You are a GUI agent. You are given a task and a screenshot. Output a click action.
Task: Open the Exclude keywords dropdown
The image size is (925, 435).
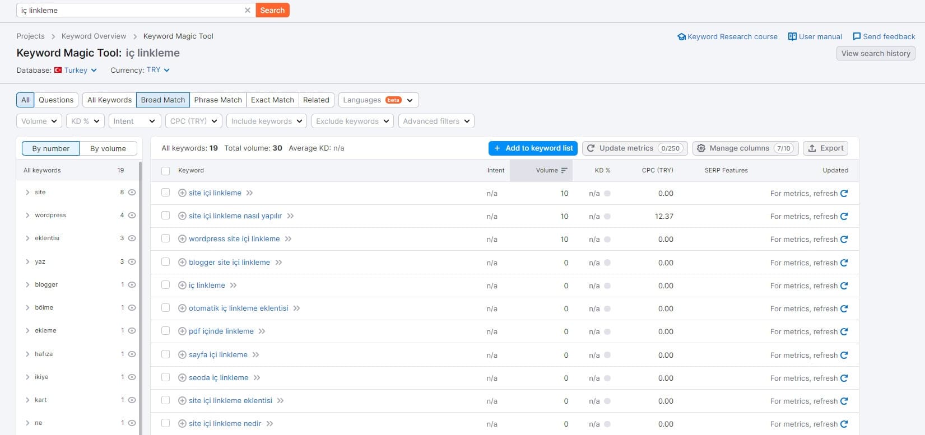[352, 121]
